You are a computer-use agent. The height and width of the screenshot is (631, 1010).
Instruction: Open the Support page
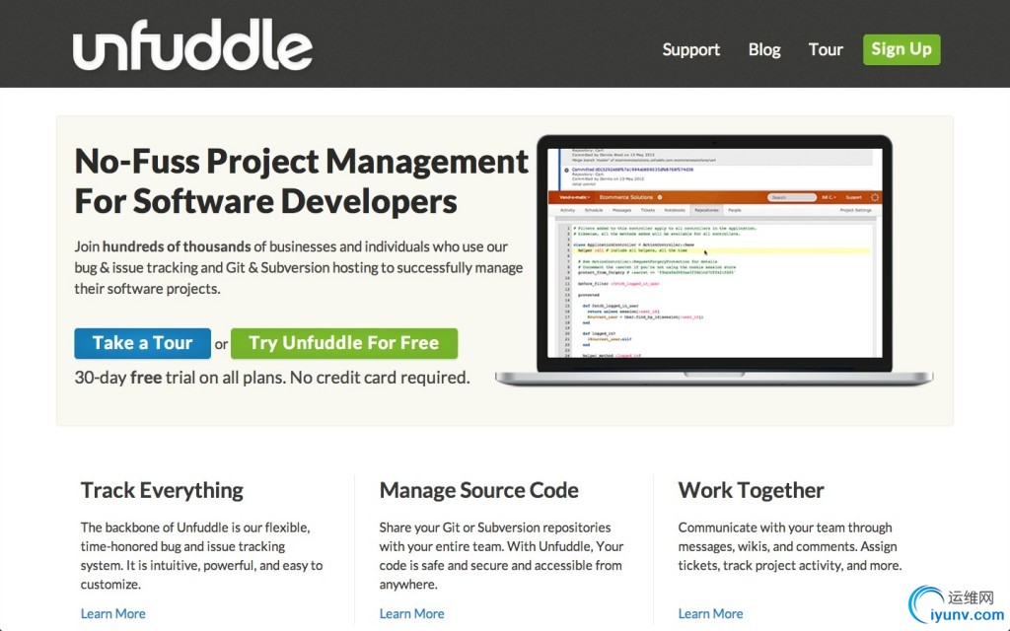[690, 49]
